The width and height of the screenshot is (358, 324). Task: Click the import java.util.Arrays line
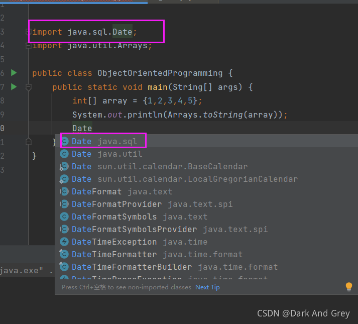(x=92, y=46)
